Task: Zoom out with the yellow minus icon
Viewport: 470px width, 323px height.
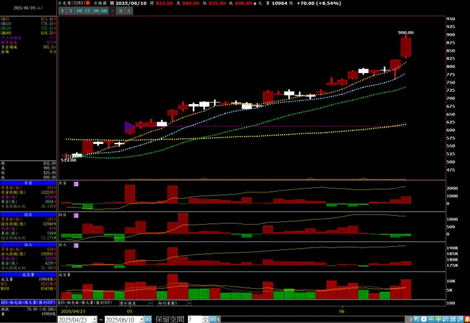Action: tap(431, 319)
